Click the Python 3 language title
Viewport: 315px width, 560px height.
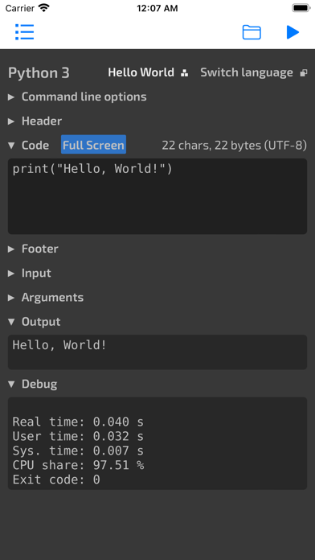(x=39, y=73)
